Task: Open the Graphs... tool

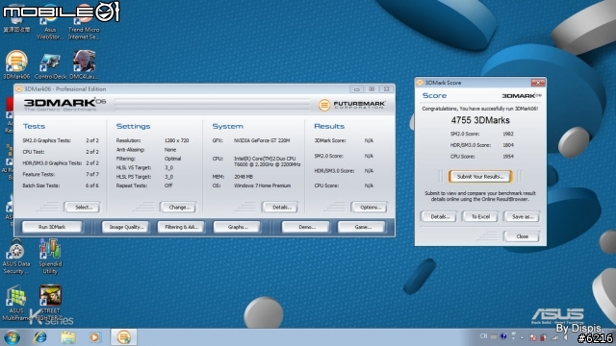Action: [x=237, y=227]
